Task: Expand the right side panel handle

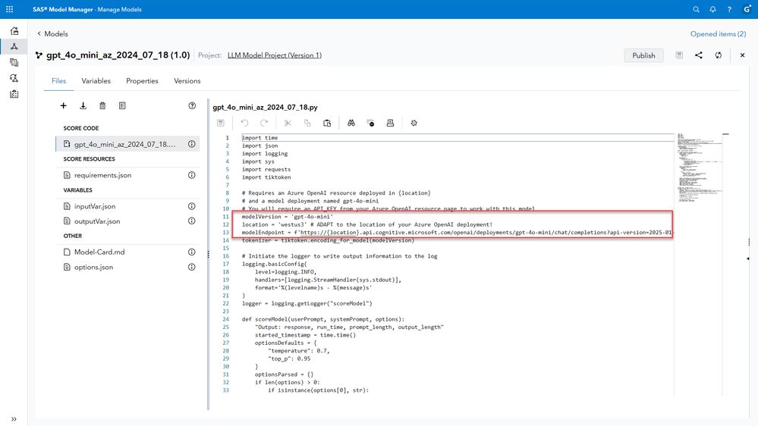Action: tap(748, 258)
